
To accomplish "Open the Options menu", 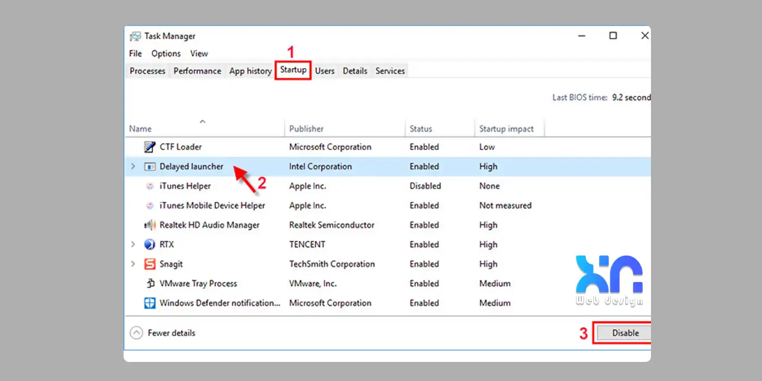I will coord(165,53).
